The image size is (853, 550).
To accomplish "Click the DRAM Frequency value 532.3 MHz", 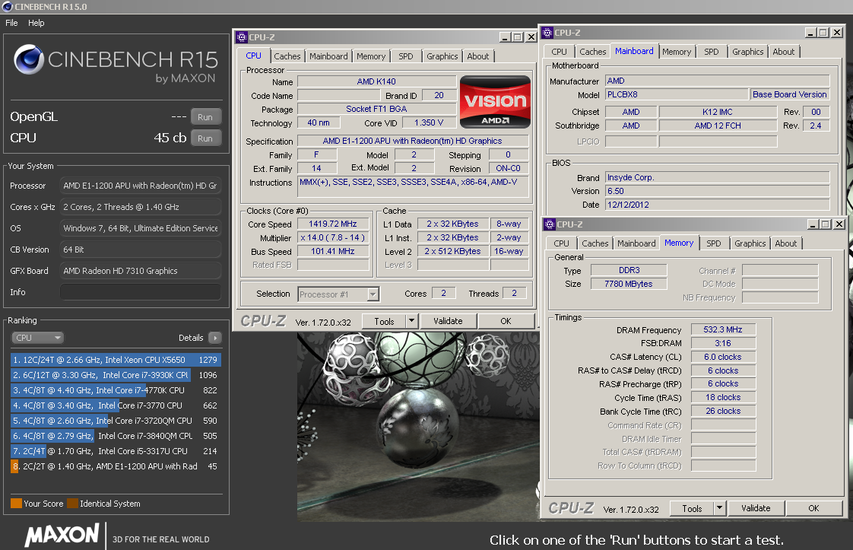I will click(x=723, y=329).
